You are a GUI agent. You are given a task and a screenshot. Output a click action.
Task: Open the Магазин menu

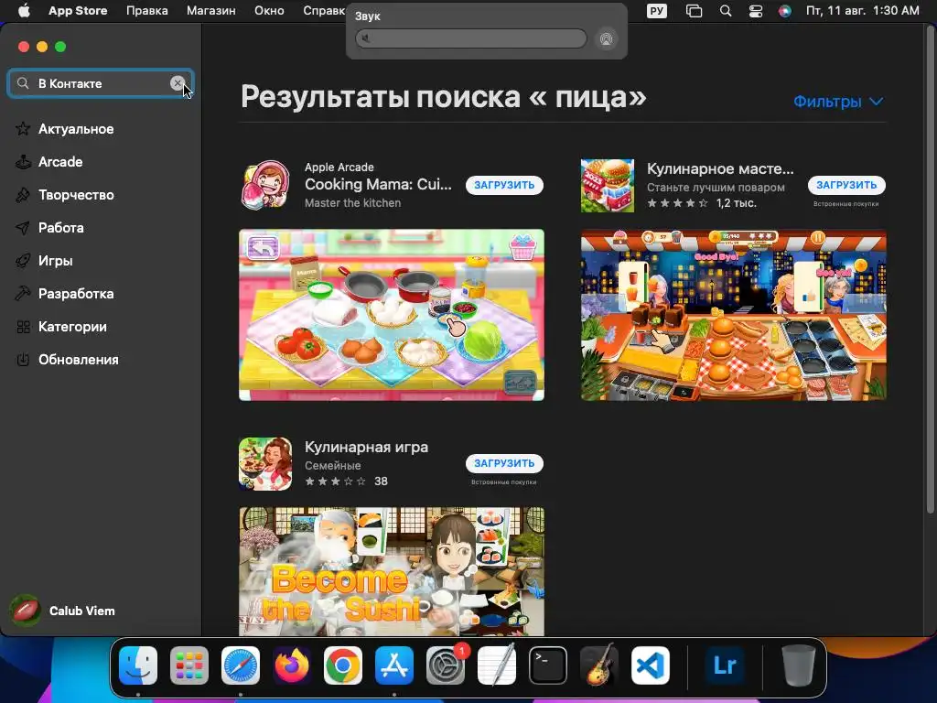211,11
